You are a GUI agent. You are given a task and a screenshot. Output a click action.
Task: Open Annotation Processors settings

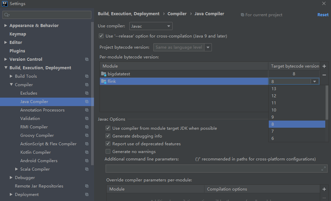point(42,110)
